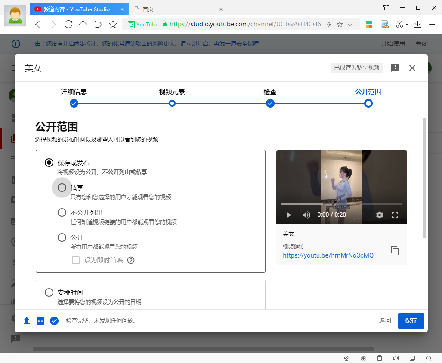Play the video preview
Image resolution: width=442 pixels, height=363 pixels.
point(288,215)
